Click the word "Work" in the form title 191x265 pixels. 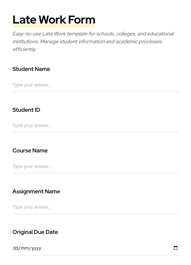pyautogui.click(x=52, y=20)
